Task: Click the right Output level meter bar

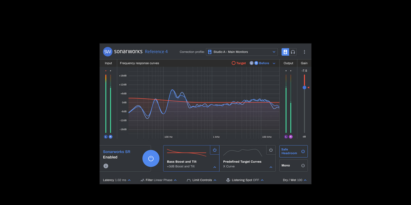Action: [x=291, y=104]
